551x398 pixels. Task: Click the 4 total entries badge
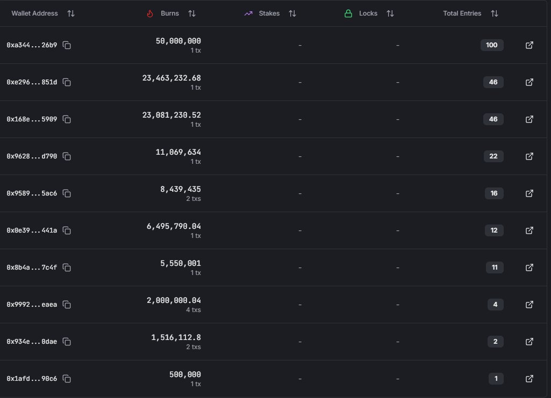[496, 305]
